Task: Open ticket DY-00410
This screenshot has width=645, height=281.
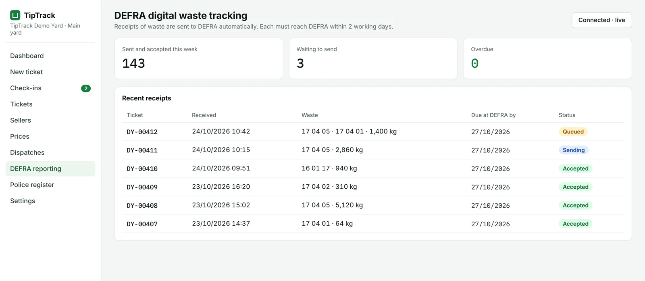Action: (x=142, y=169)
